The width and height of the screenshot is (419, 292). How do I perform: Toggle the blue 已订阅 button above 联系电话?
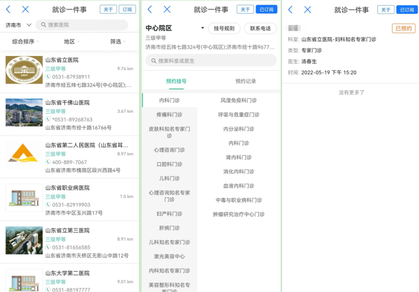(x=266, y=10)
